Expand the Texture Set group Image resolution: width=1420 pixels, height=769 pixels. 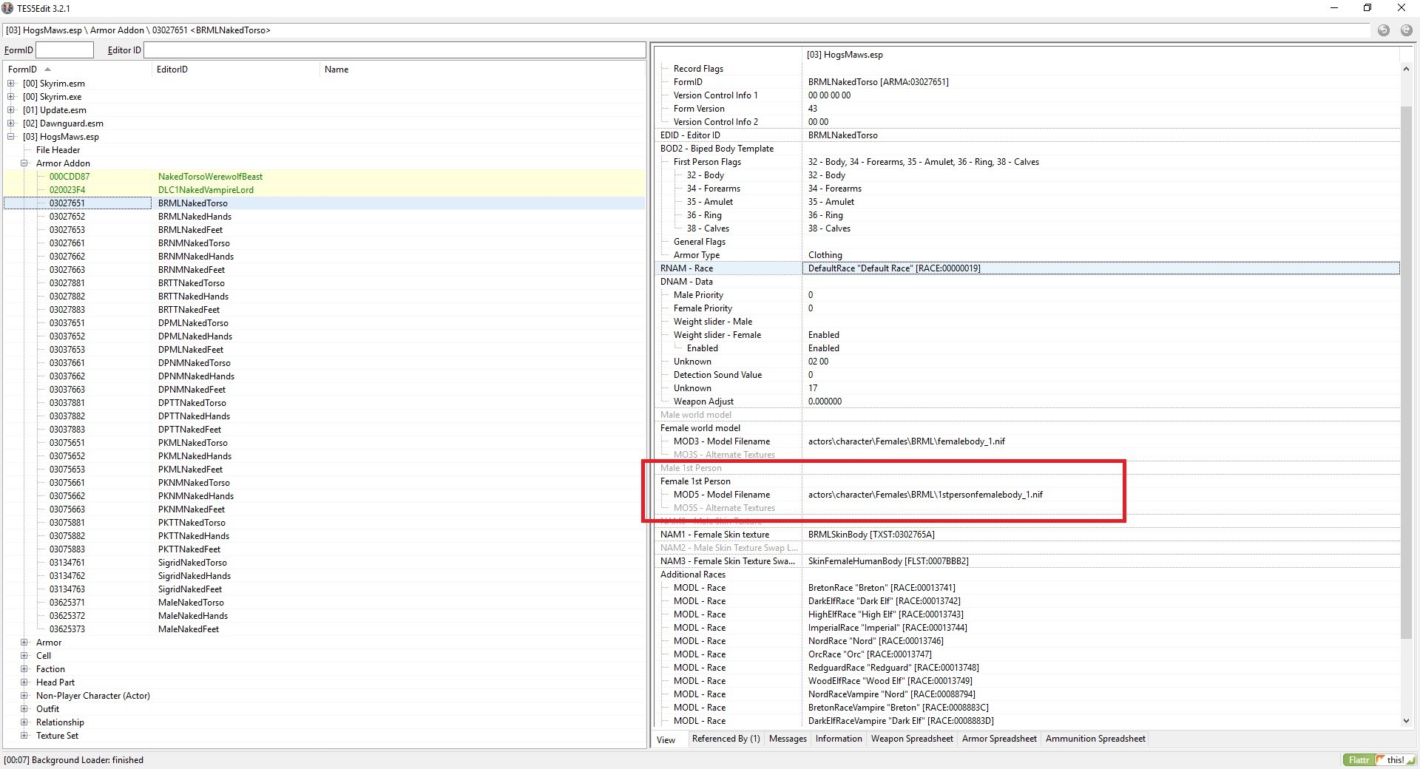click(24, 736)
